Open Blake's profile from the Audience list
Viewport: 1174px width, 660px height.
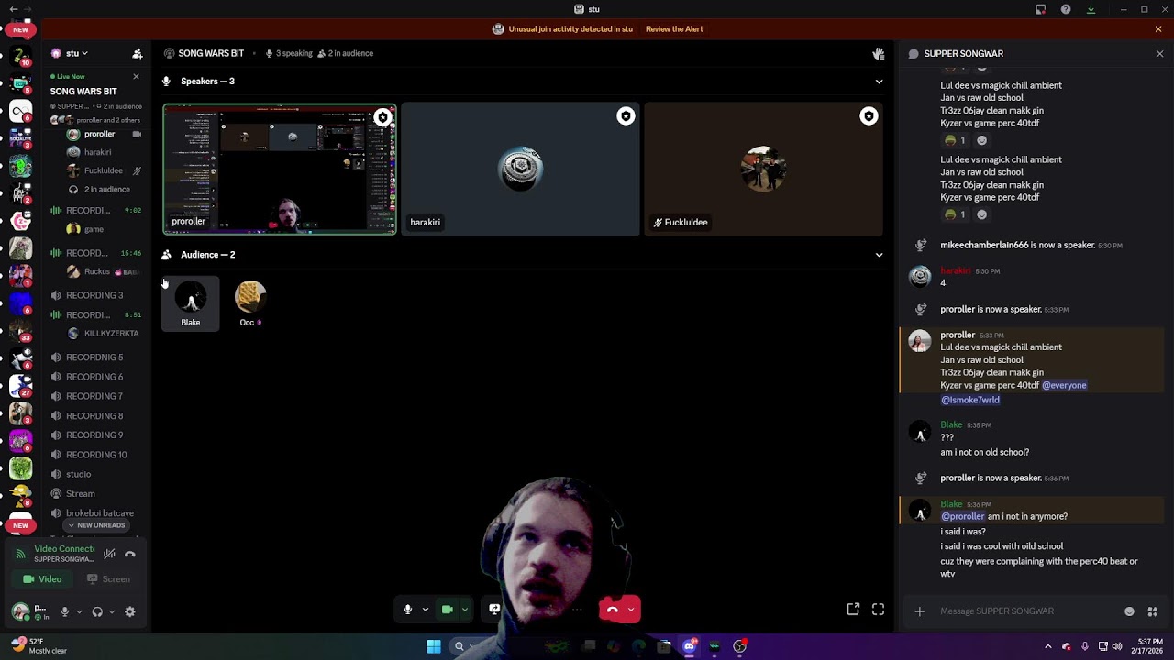pyautogui.click(x=191, y=303)
